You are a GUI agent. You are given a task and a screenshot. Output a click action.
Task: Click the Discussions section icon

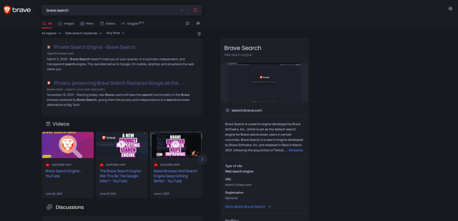(x=49, y=207)
